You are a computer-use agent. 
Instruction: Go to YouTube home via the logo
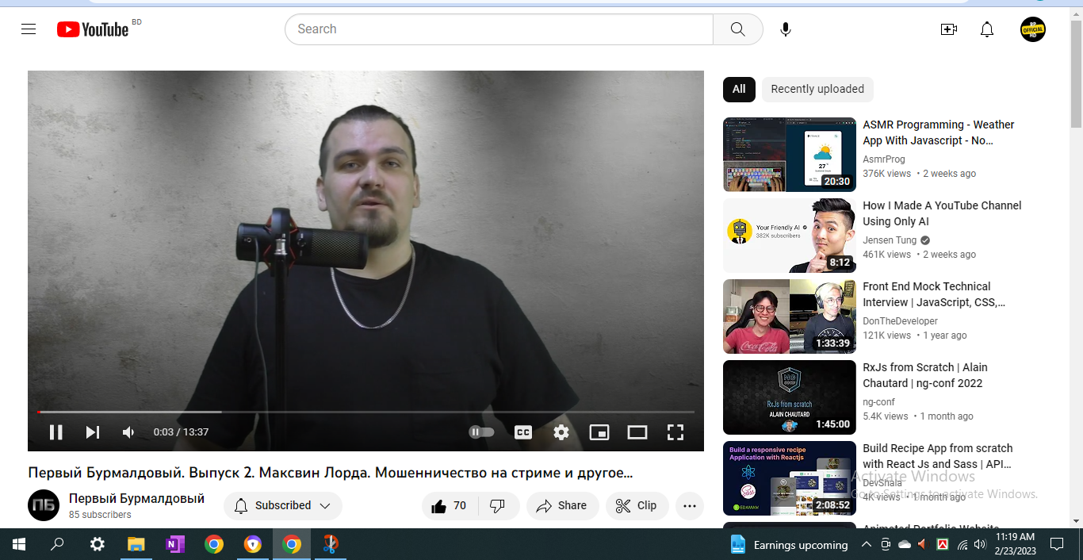[93, 29]
